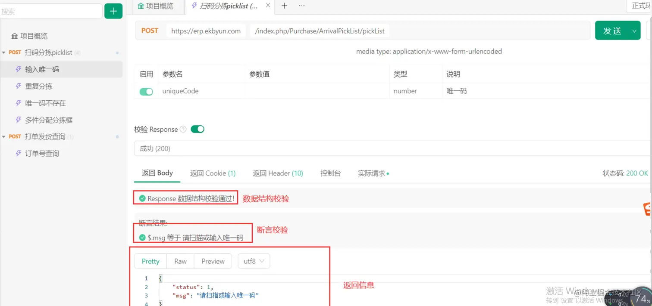652x306 pixels.
Task: Click the uniqueCode parameter name
Action: click(180, 91)
